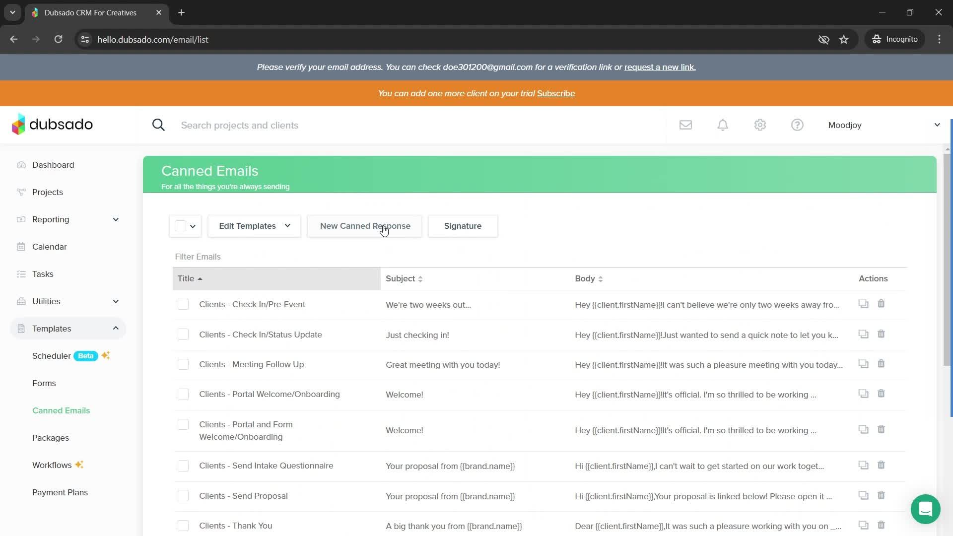
Task: Open the browser three-dot menu
Action: click(939, 39)
